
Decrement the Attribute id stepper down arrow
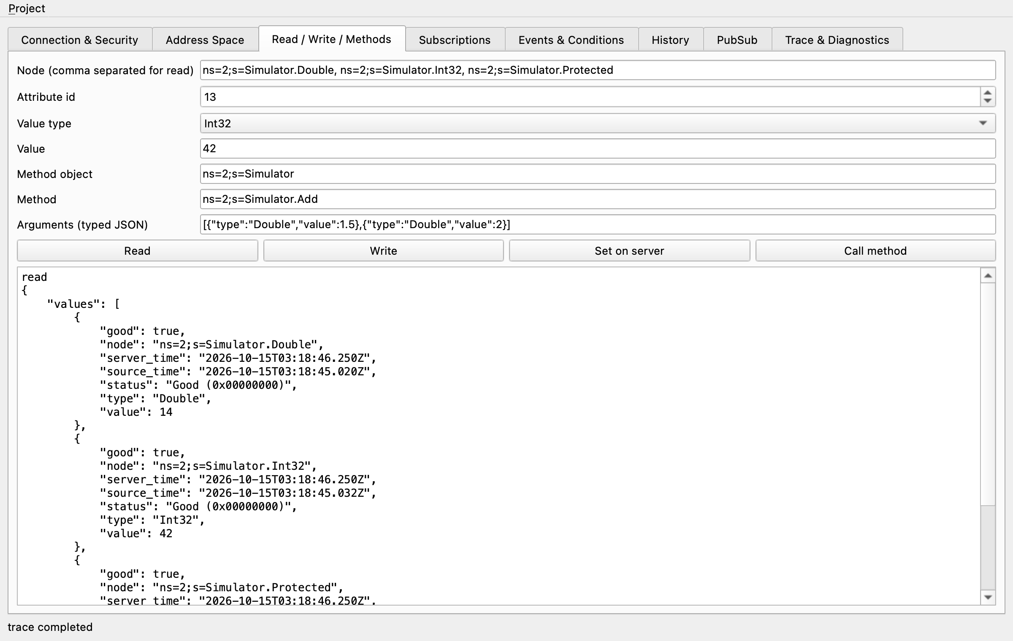tap(988, 101)
